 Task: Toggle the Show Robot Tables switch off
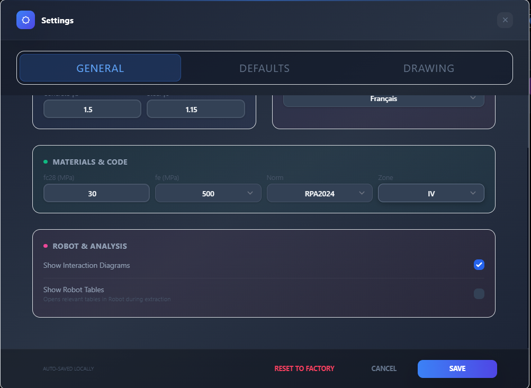click(x=479, y=293)
